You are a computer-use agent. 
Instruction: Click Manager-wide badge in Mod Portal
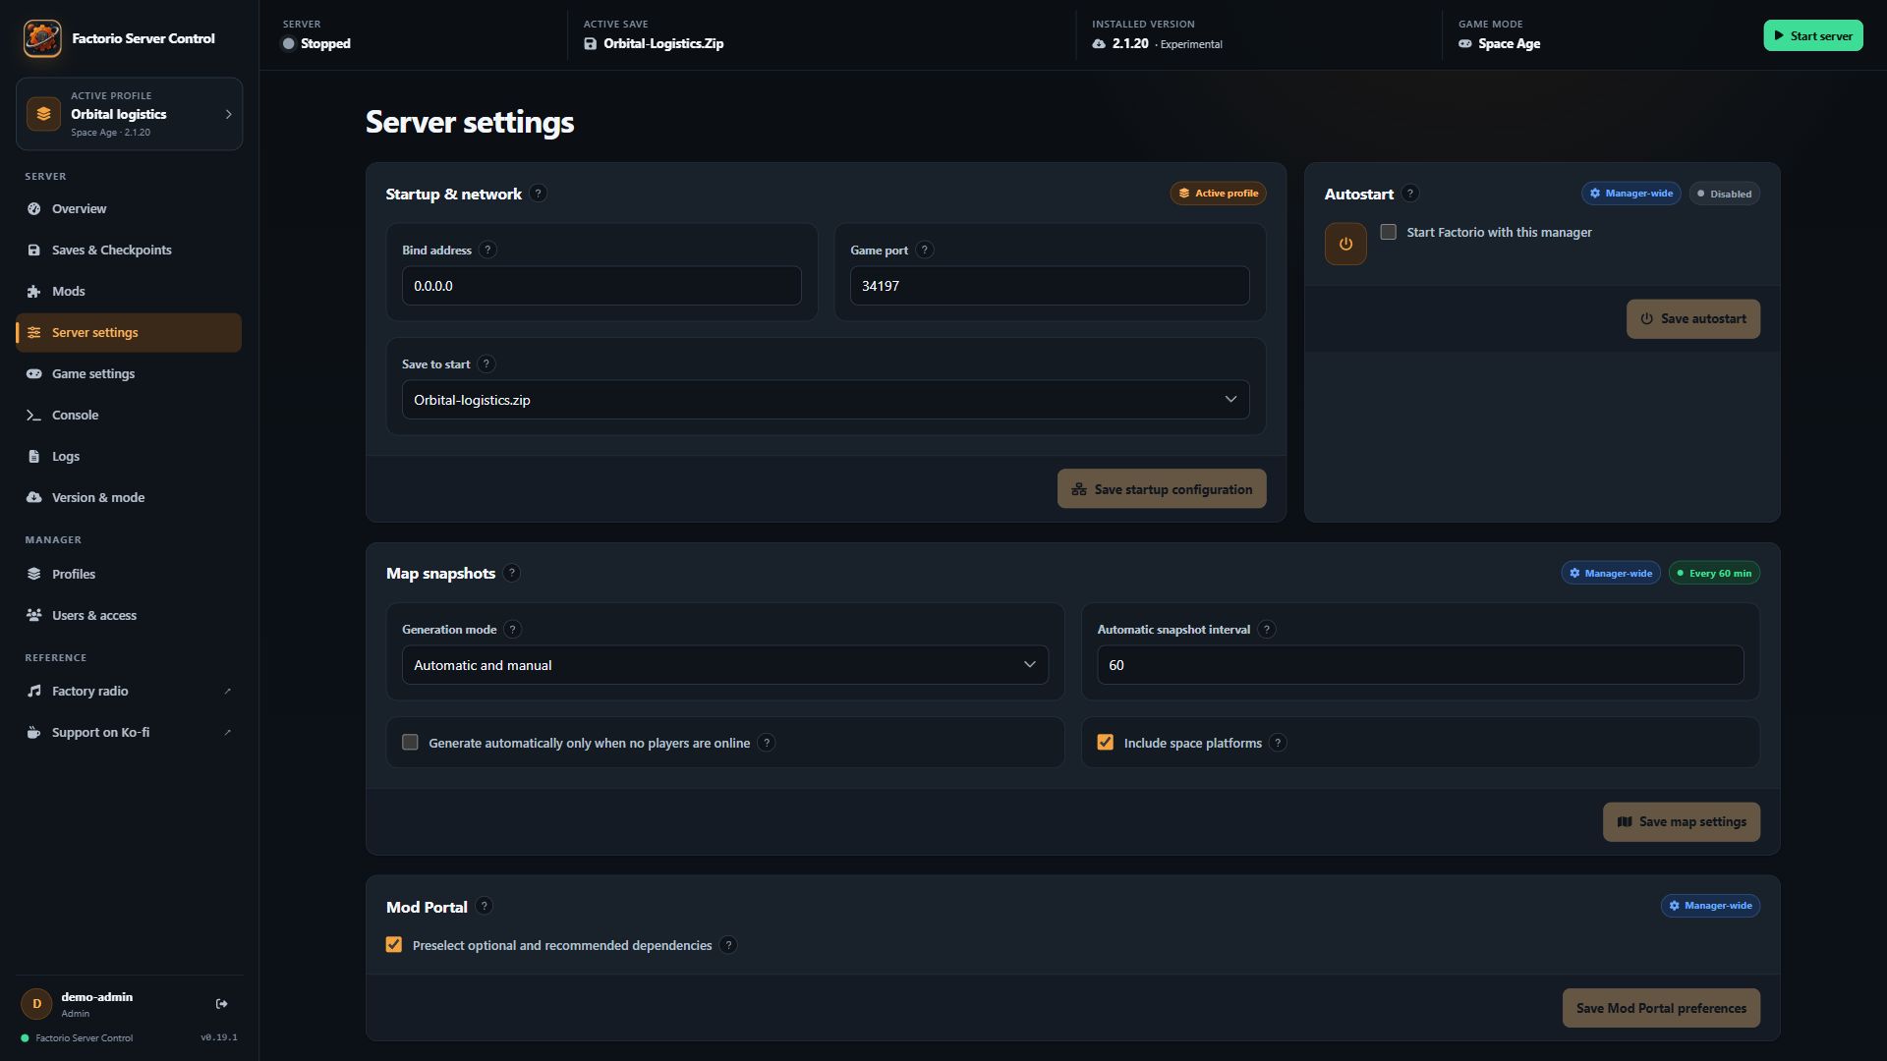[x=1710, y=906]
